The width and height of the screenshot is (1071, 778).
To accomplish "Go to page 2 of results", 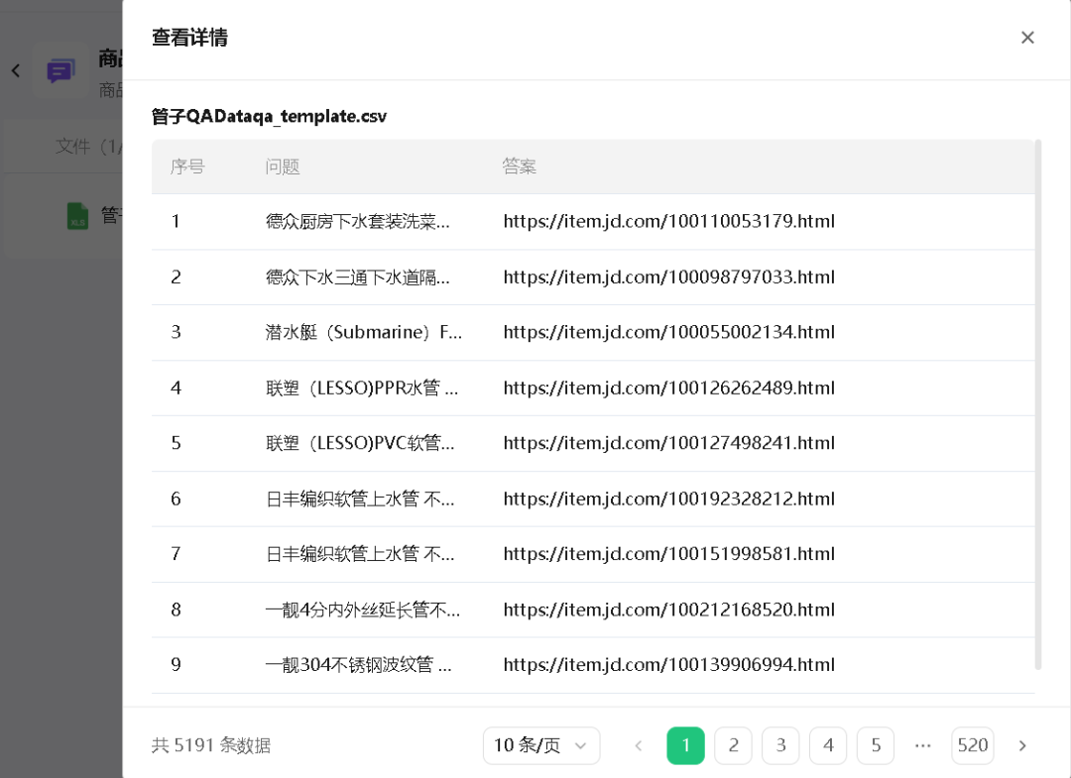I will click(733, 745).
